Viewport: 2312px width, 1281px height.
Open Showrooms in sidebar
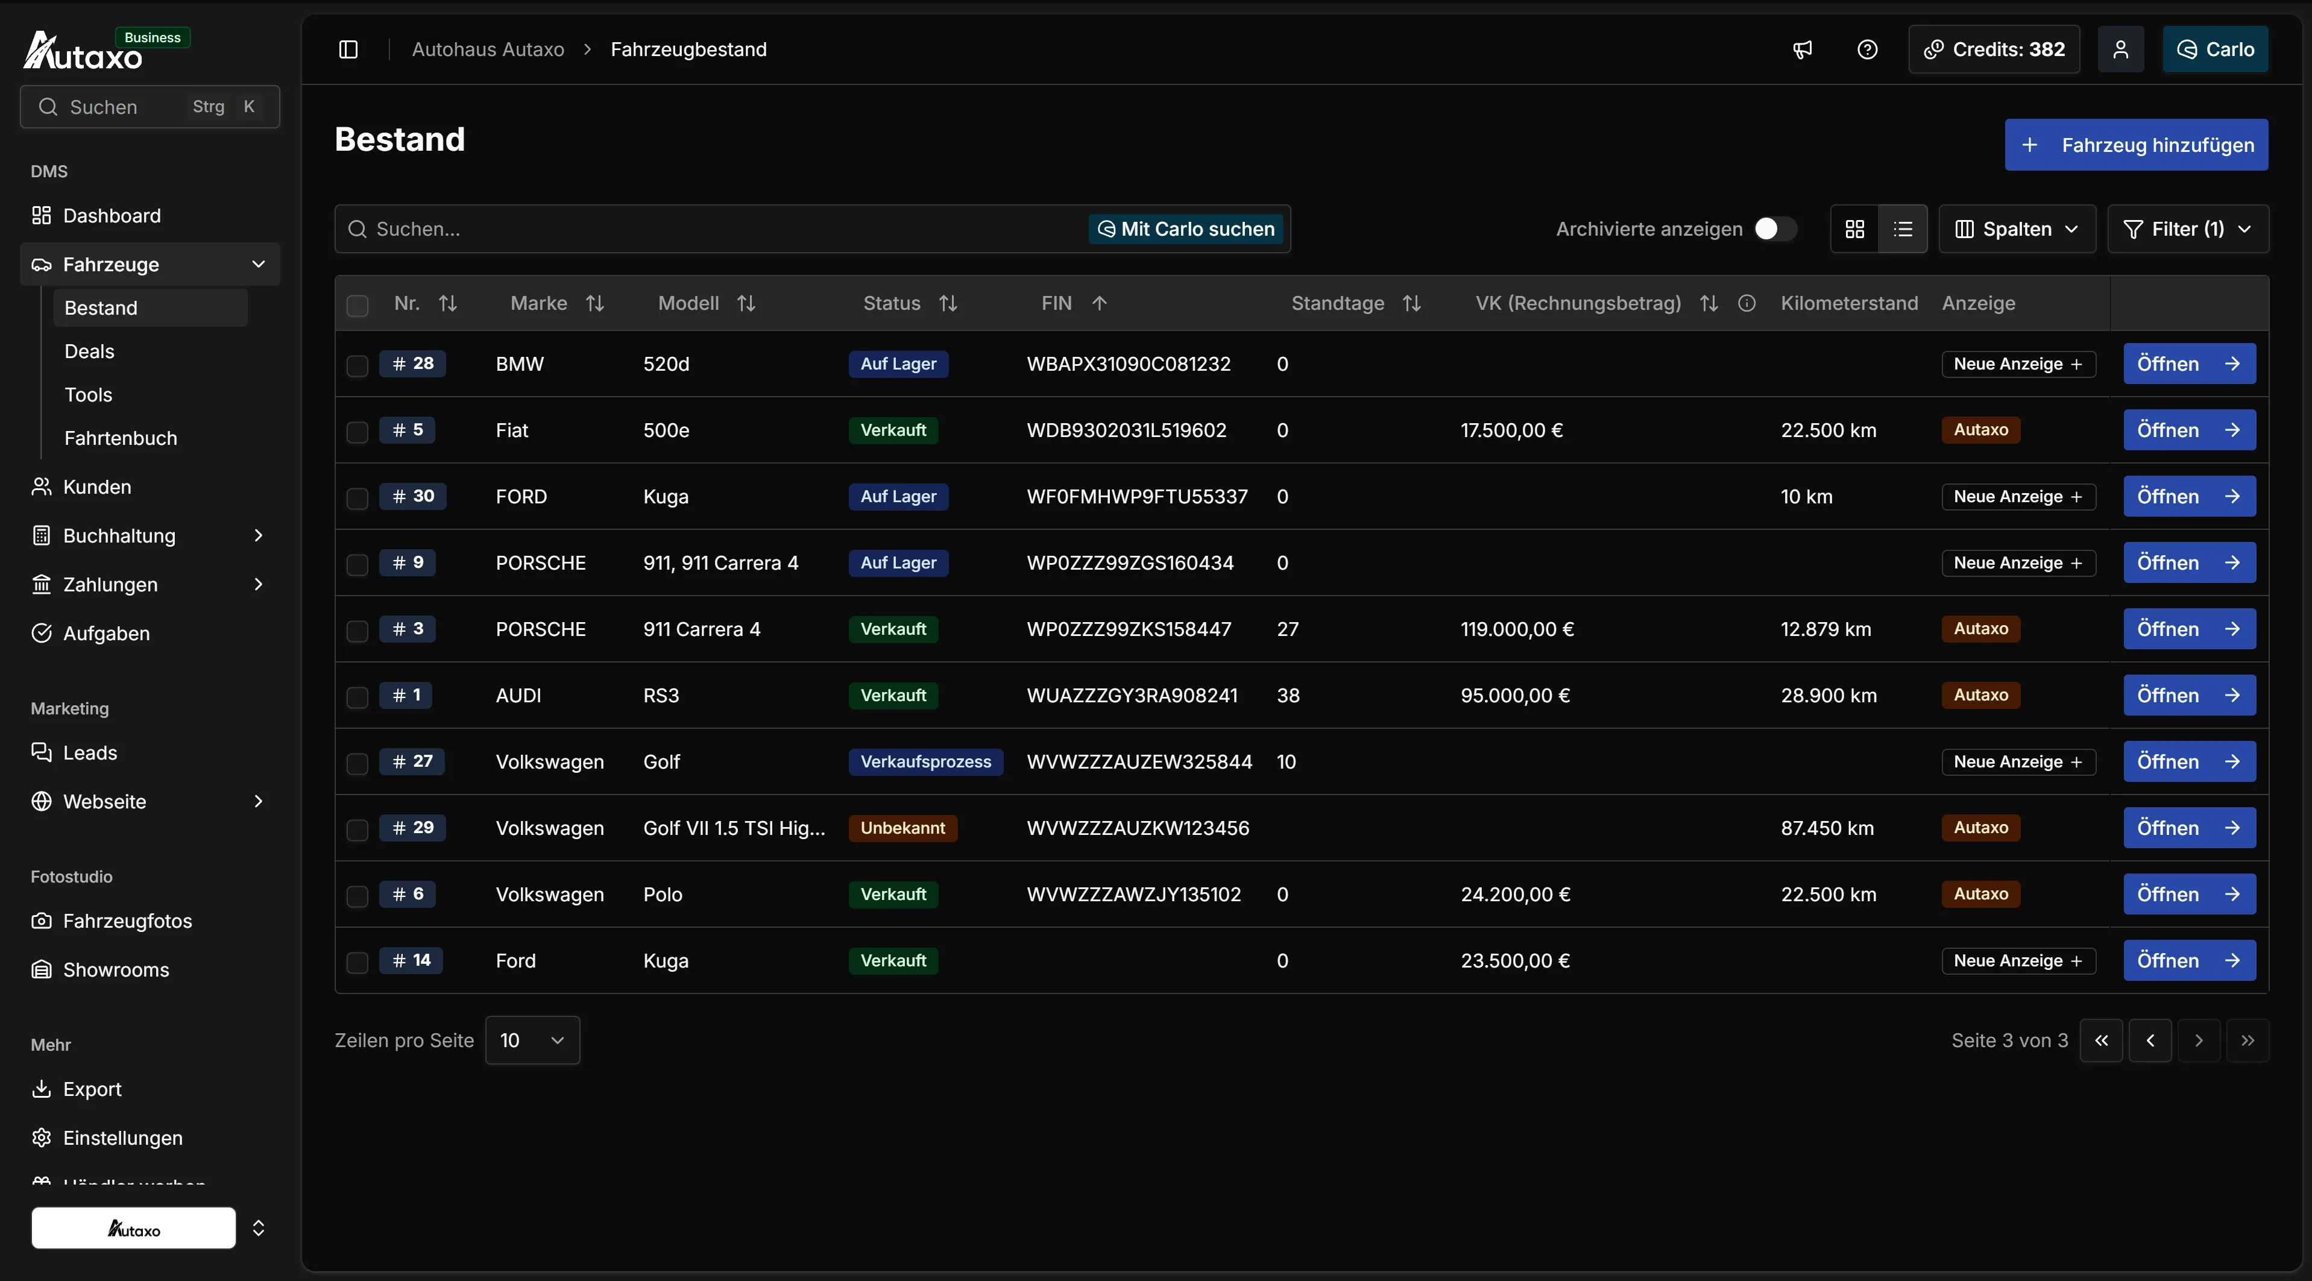pos(149,969)
